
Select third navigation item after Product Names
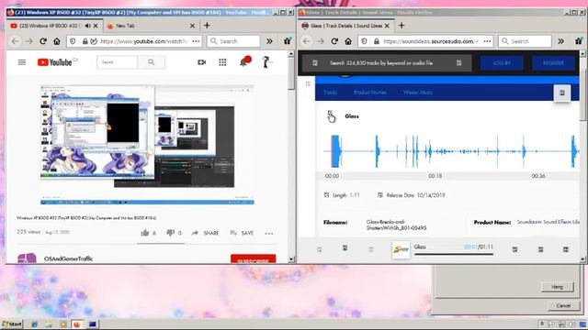[x=418, y=92]
